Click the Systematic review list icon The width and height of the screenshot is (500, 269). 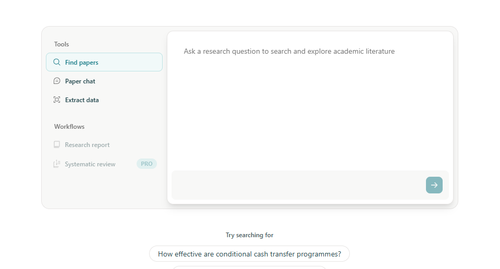tap(57, 164)
